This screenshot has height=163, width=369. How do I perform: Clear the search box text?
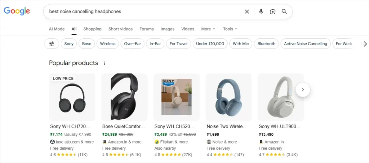(x=247, y=11)
